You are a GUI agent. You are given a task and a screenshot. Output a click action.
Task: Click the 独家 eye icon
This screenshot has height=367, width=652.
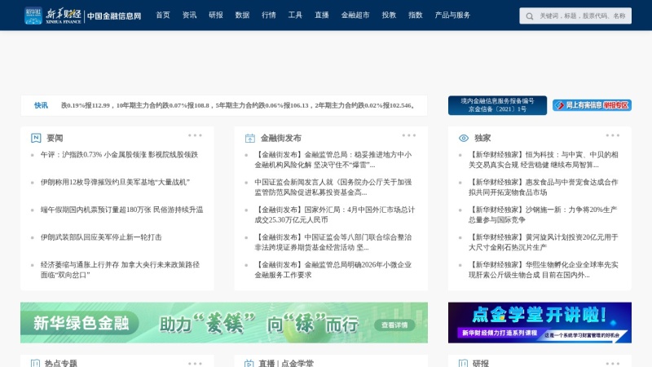(464, 138)
